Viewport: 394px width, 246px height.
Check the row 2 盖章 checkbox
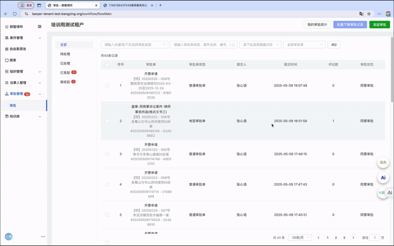pos(107,121)
